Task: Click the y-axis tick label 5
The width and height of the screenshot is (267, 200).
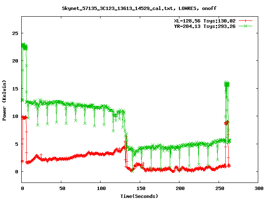Action: pos(17,144)
